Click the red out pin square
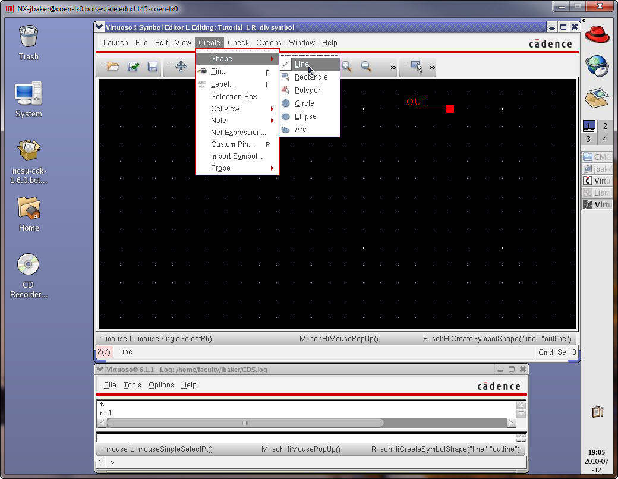Screen dimensions: 618x479 pyautogui.click(x=450, y=109)
